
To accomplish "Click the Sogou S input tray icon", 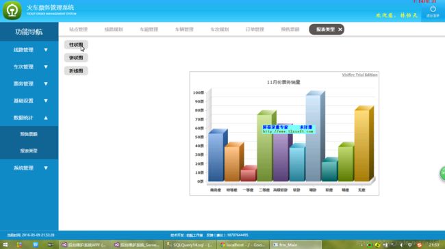I will tap(419, 244).
